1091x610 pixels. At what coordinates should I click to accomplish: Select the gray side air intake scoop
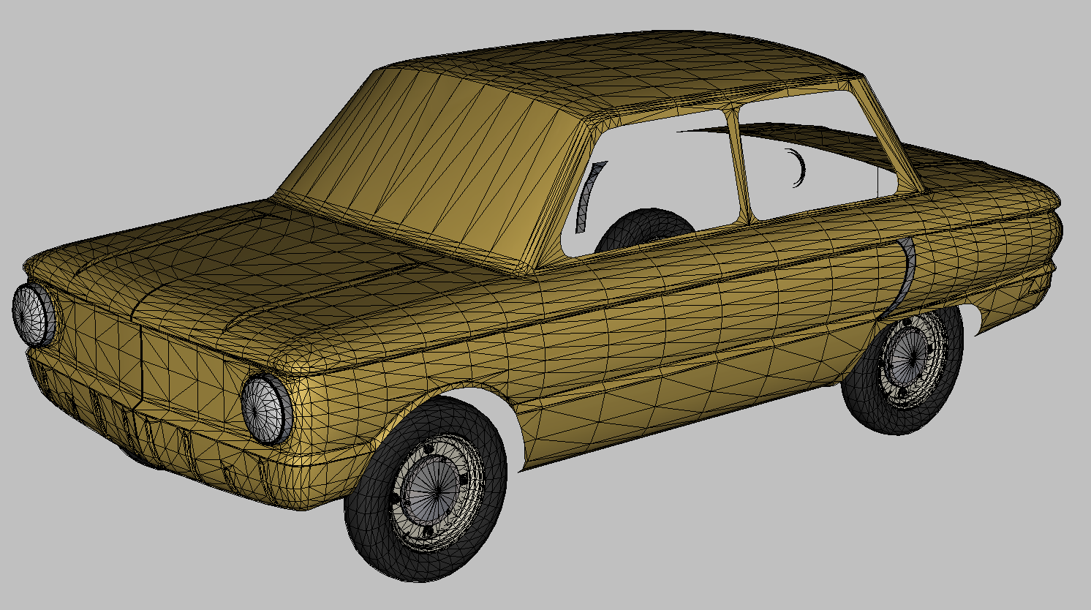pyautogui.click(x=907, y=271)
